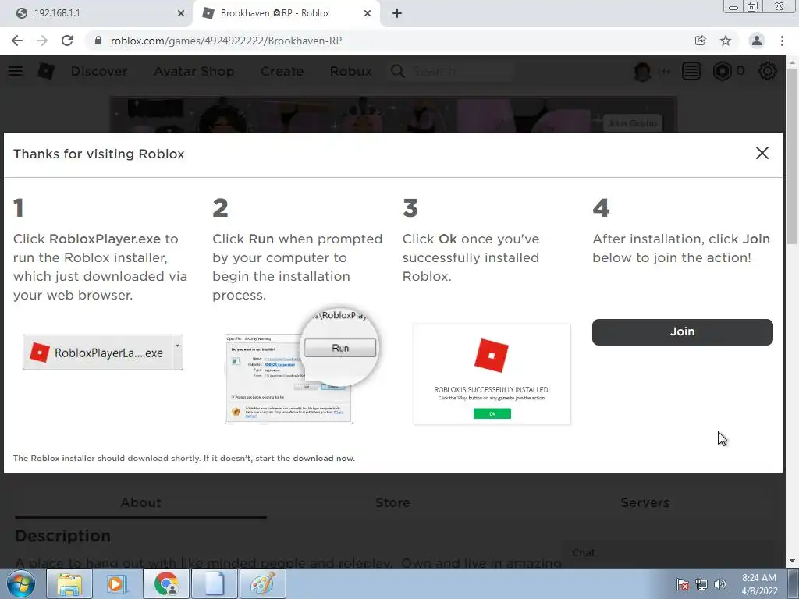Open the Discover page
This screenshot has width=799, height=599.
[x=99, y=71]
